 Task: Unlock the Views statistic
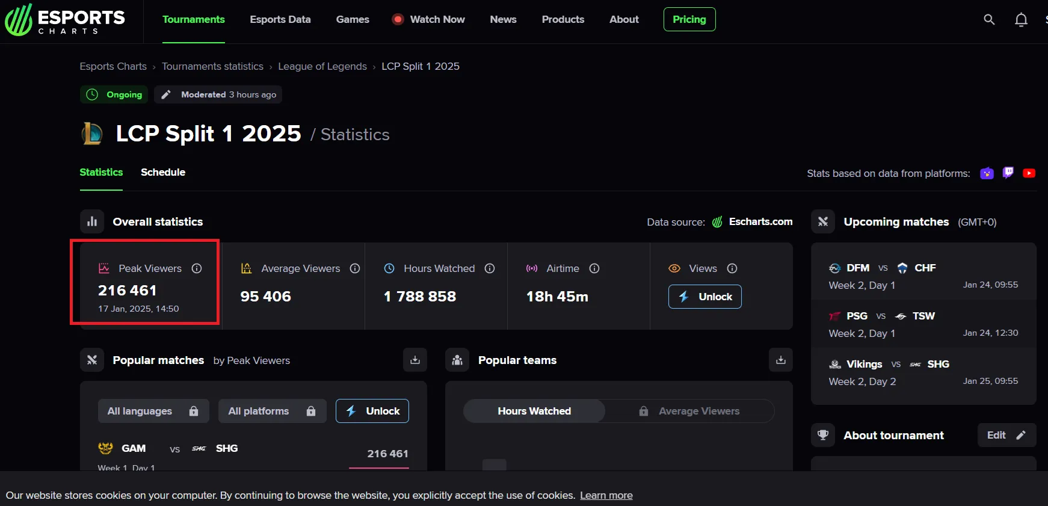tap(705, 297)
